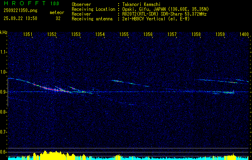Viewport: 252px width, 160px height.
Task: Click the 1352 time axis label
Action: (x=52, y=34)
